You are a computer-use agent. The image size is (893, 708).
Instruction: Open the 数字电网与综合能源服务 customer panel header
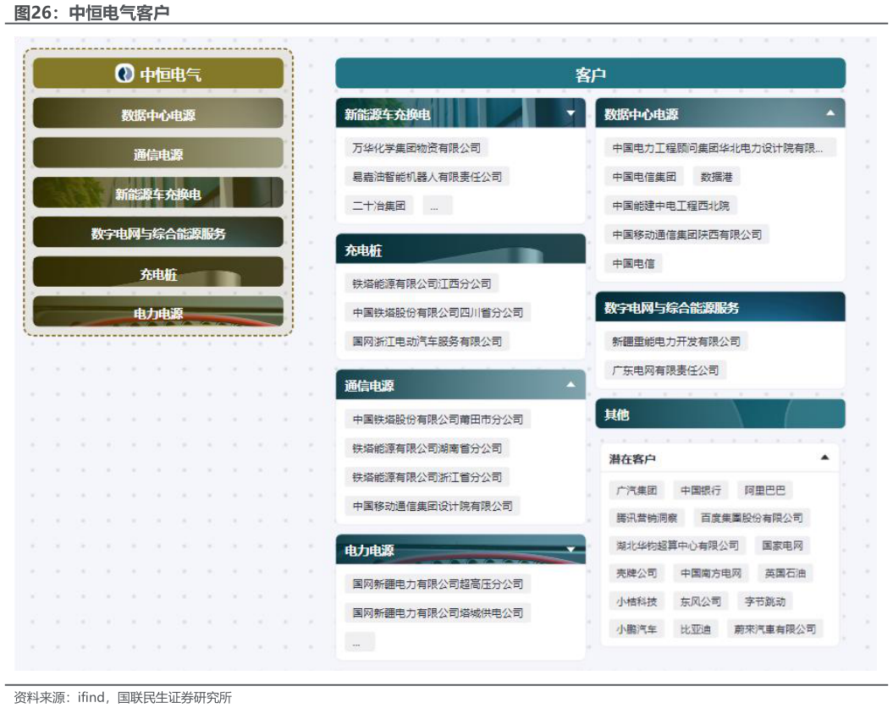(x=719, y=307)
